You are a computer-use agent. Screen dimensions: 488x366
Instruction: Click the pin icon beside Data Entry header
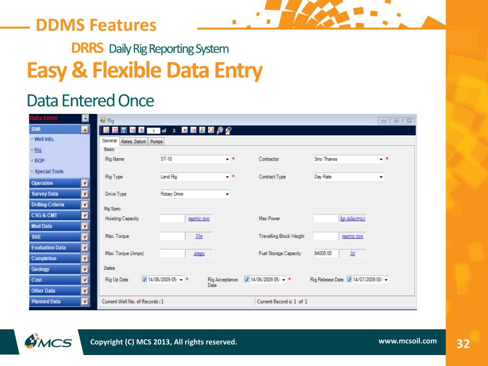(85, 118)
